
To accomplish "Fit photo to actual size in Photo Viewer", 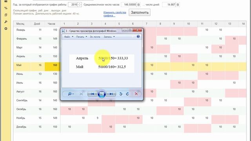I will (x=81, y=94).
